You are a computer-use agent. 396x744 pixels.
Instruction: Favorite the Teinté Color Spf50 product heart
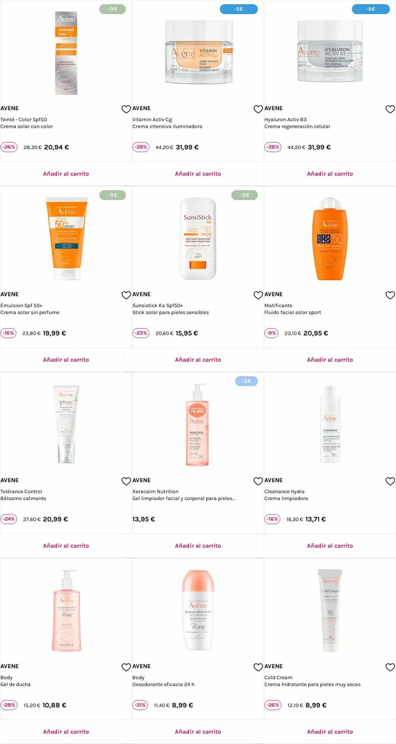(126, 109)
